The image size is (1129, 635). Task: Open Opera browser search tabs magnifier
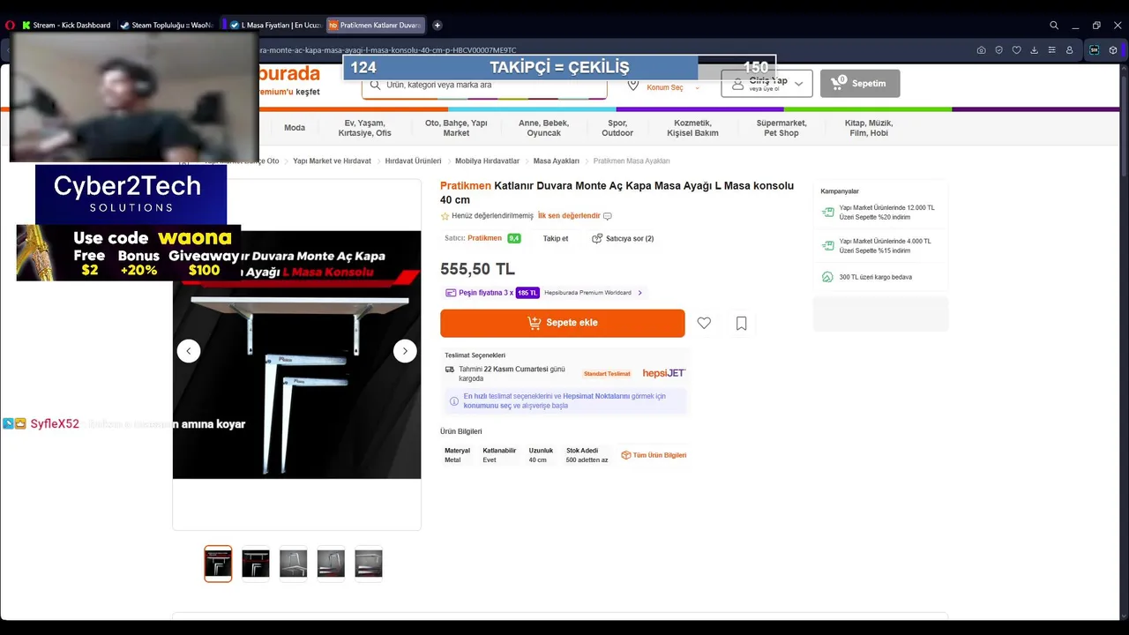pos(1054,26)
